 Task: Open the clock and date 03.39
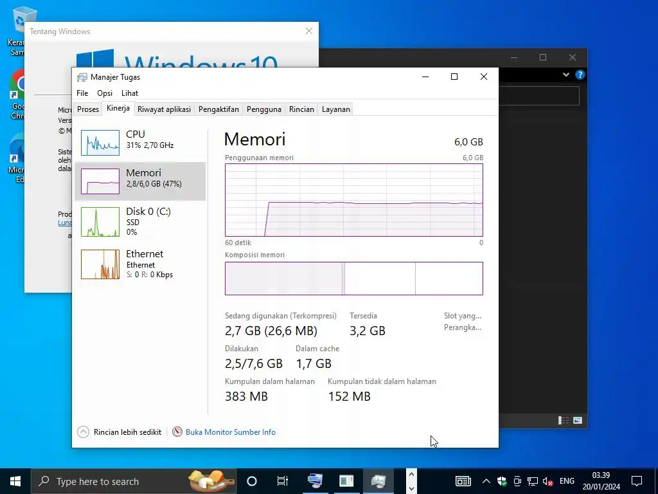coord(601,481)
